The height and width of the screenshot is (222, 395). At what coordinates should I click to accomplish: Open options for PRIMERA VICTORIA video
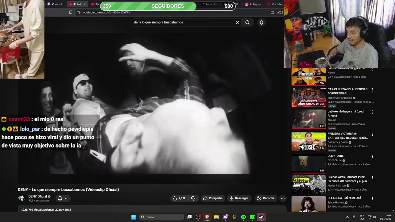pos(372,134)
